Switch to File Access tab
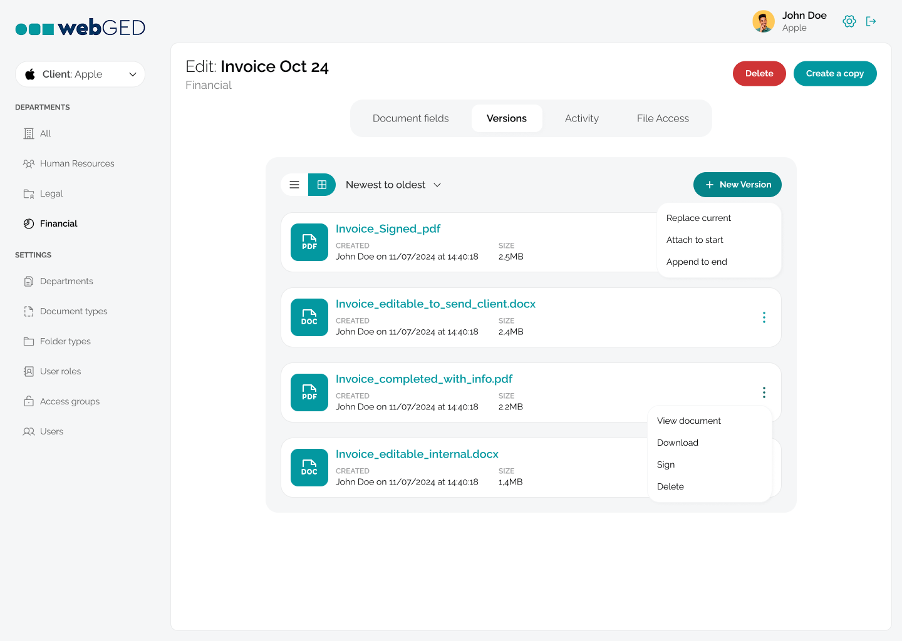Image resolution: width=902 pixels, height=641 pixels. (x=663, y=118)
